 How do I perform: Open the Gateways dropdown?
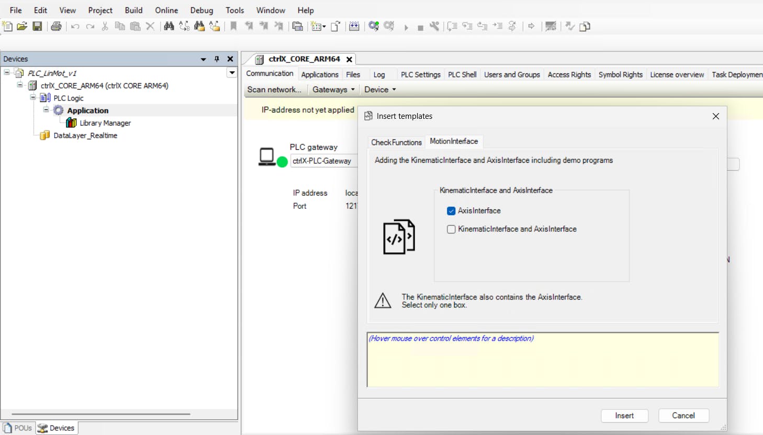coord(333,90)
